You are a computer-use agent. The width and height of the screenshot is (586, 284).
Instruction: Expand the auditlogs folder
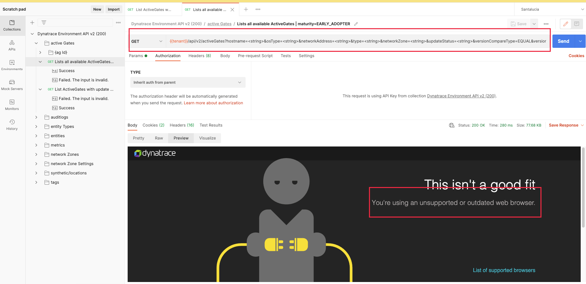point(36,117)
